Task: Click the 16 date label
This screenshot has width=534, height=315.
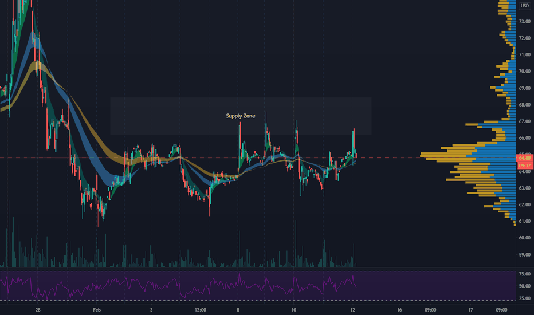Action: (x=399, y=310)
